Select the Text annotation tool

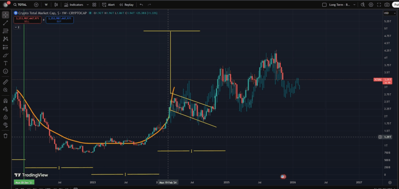pos(5,63)
